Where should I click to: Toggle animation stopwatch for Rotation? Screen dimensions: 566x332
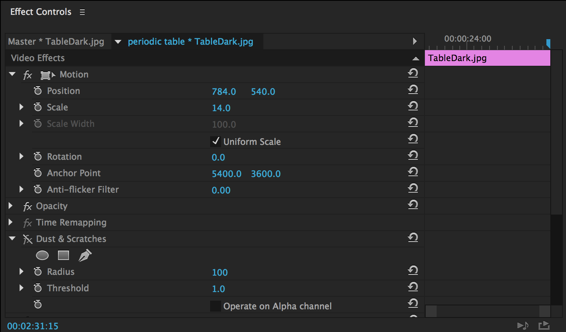click(38, 157)
